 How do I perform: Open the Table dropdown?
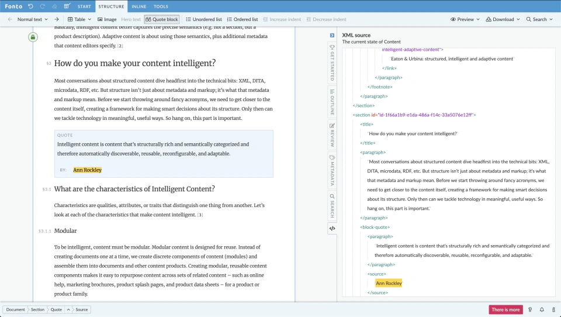coord(79,19)
